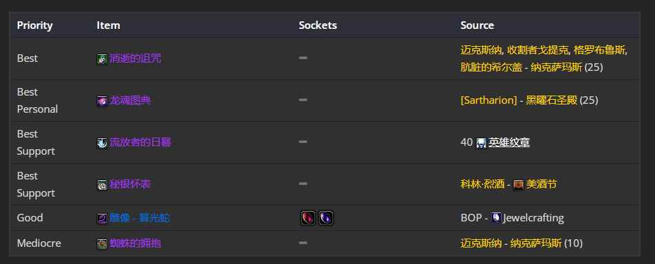The height and width of the screenshot is (264, 655).
Task: Open the 秘银怀表 item link
Action: [x=130, y=184]
